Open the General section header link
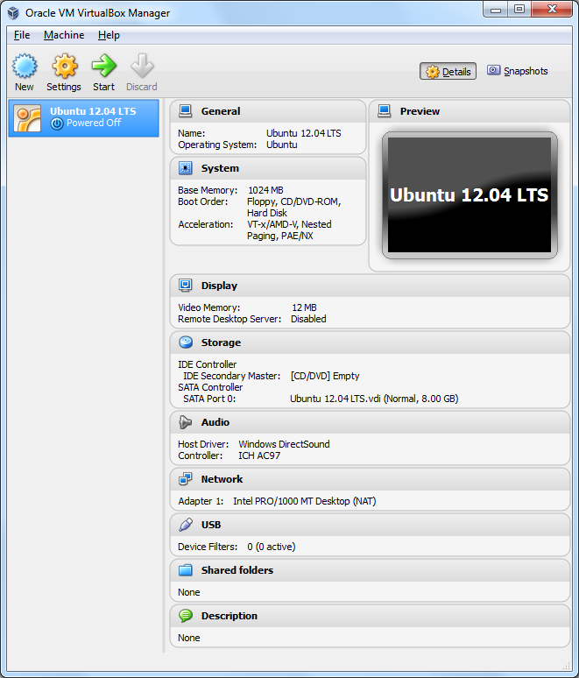This screenshot has width=579, height=678. click(221, 111)
